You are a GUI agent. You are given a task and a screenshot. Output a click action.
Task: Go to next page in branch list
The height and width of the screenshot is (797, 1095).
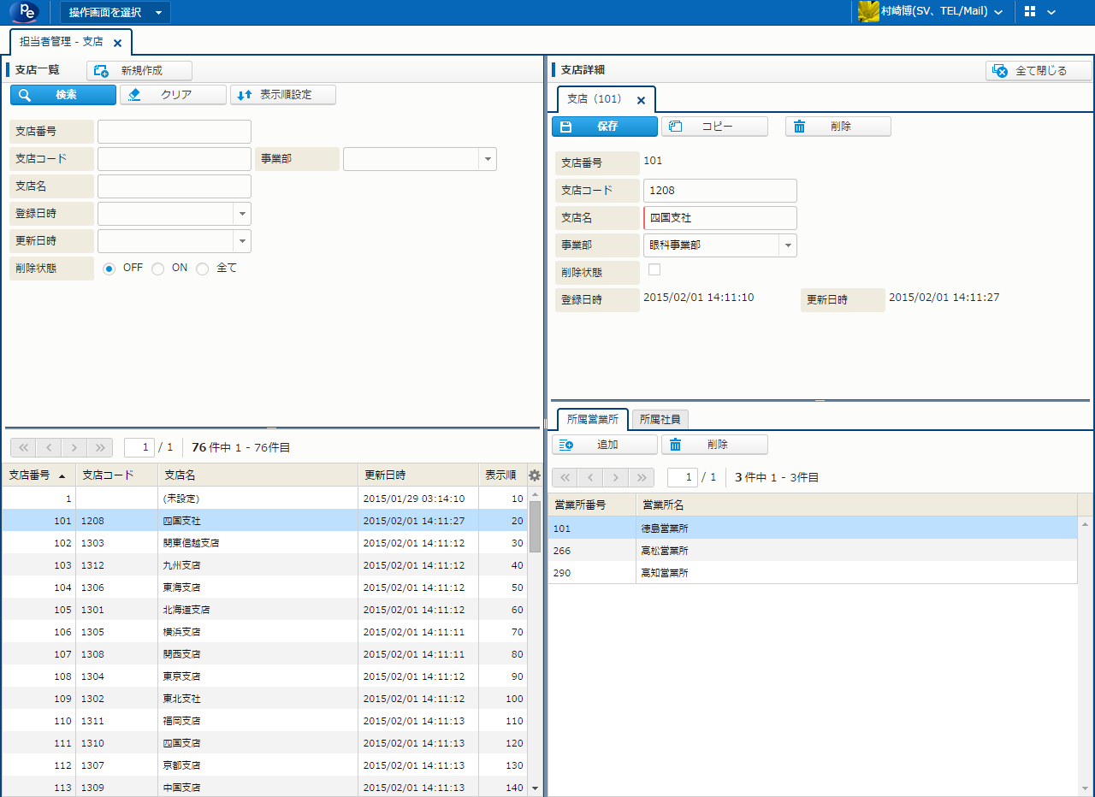point(74,447)
